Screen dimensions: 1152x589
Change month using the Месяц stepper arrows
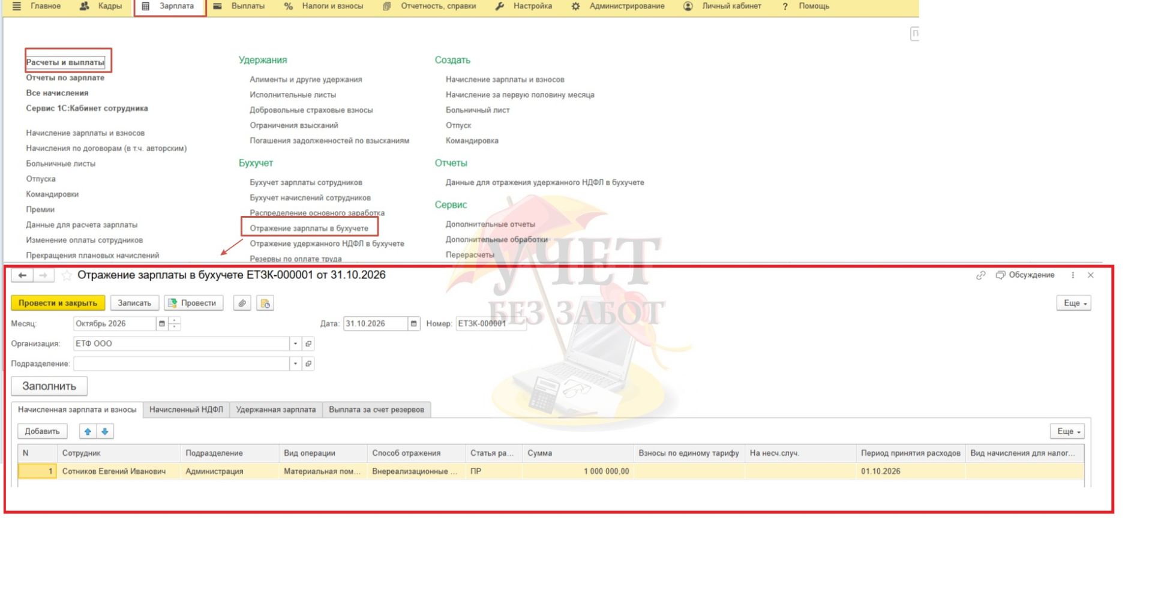[175, 324]
